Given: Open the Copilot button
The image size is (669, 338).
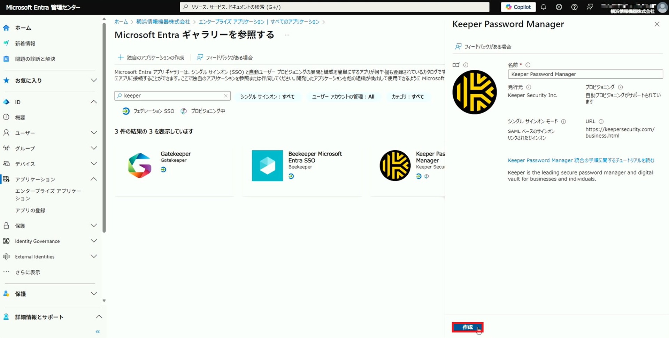Looking at the screenshot, I should [x=518, y=7].
